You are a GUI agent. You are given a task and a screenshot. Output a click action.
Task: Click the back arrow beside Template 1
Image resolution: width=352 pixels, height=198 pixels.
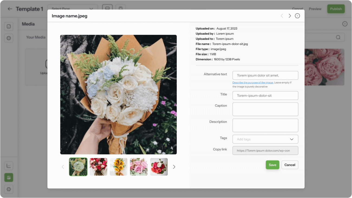pyautogui.click(x=10, y=9)
